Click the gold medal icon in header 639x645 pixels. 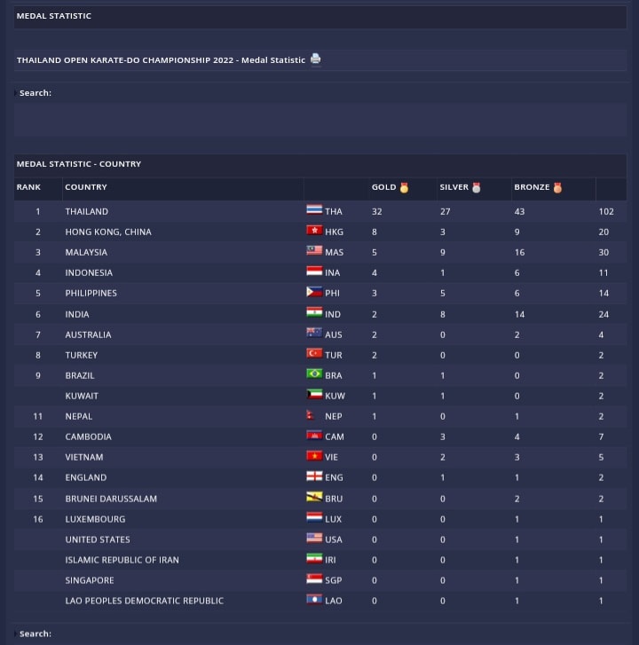405,187
